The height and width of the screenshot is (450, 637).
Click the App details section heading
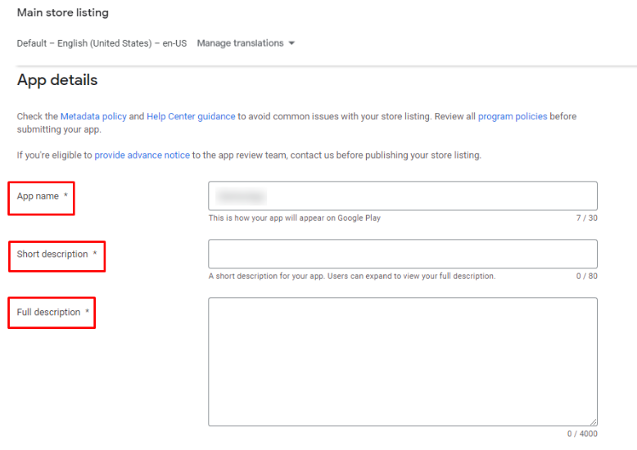pyautogui.click(x=57, y=80)
